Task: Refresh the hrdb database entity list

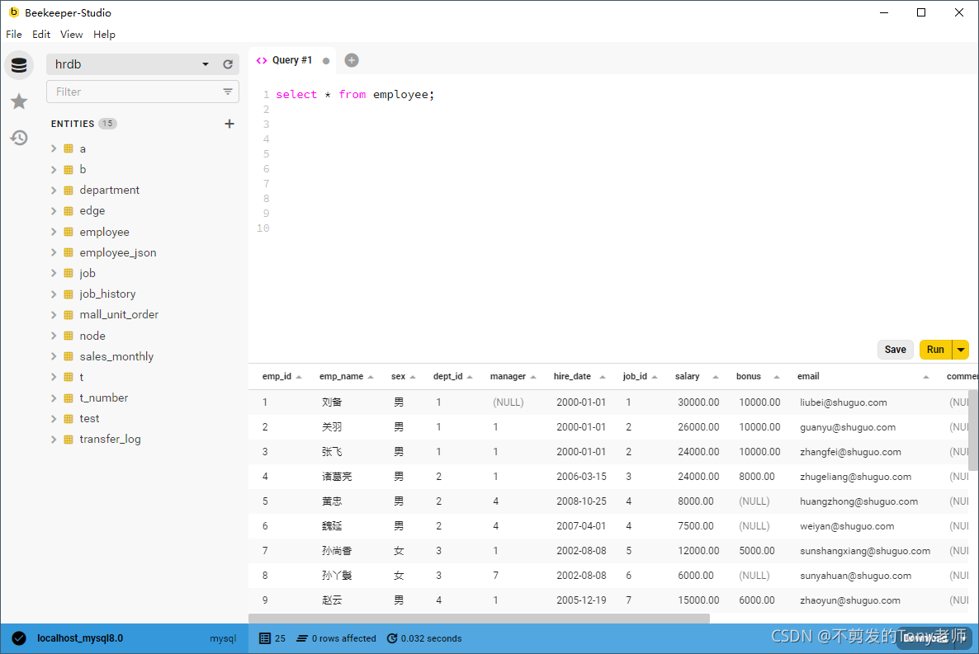Action: [x=228, y=64]
